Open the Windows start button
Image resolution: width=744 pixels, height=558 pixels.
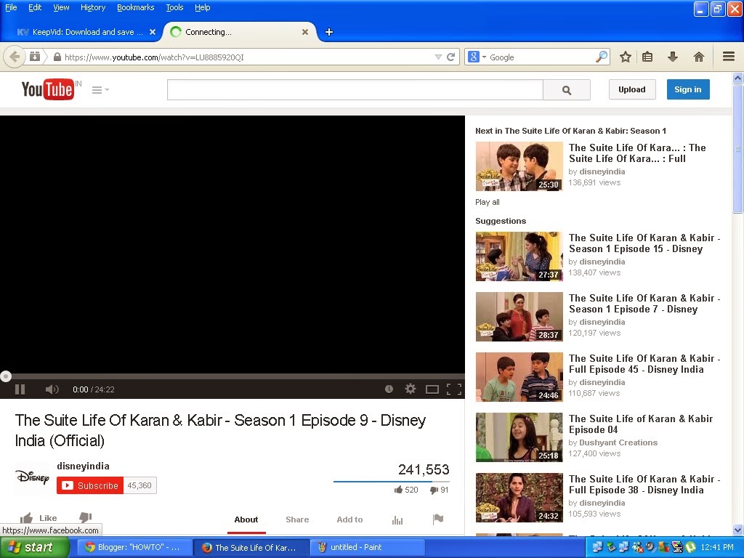tap(33, 547)
